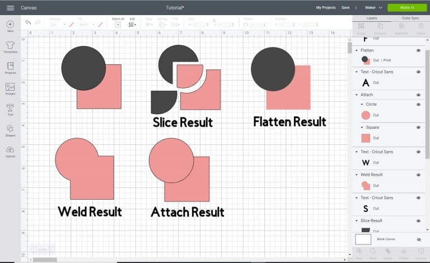The width and height of the screenshot is (430, 263).
Task: Open the Templates panel
Action: coord(10,45)
